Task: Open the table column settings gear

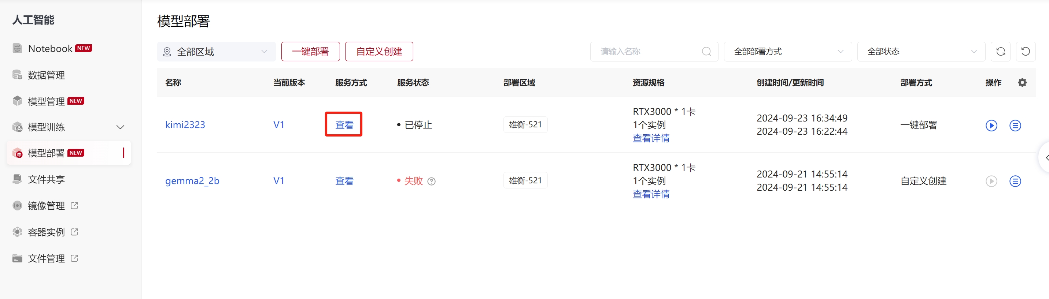Action: point(1022,83)
